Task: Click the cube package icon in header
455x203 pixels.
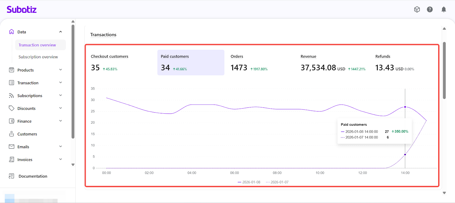Action: pos(417,9)
